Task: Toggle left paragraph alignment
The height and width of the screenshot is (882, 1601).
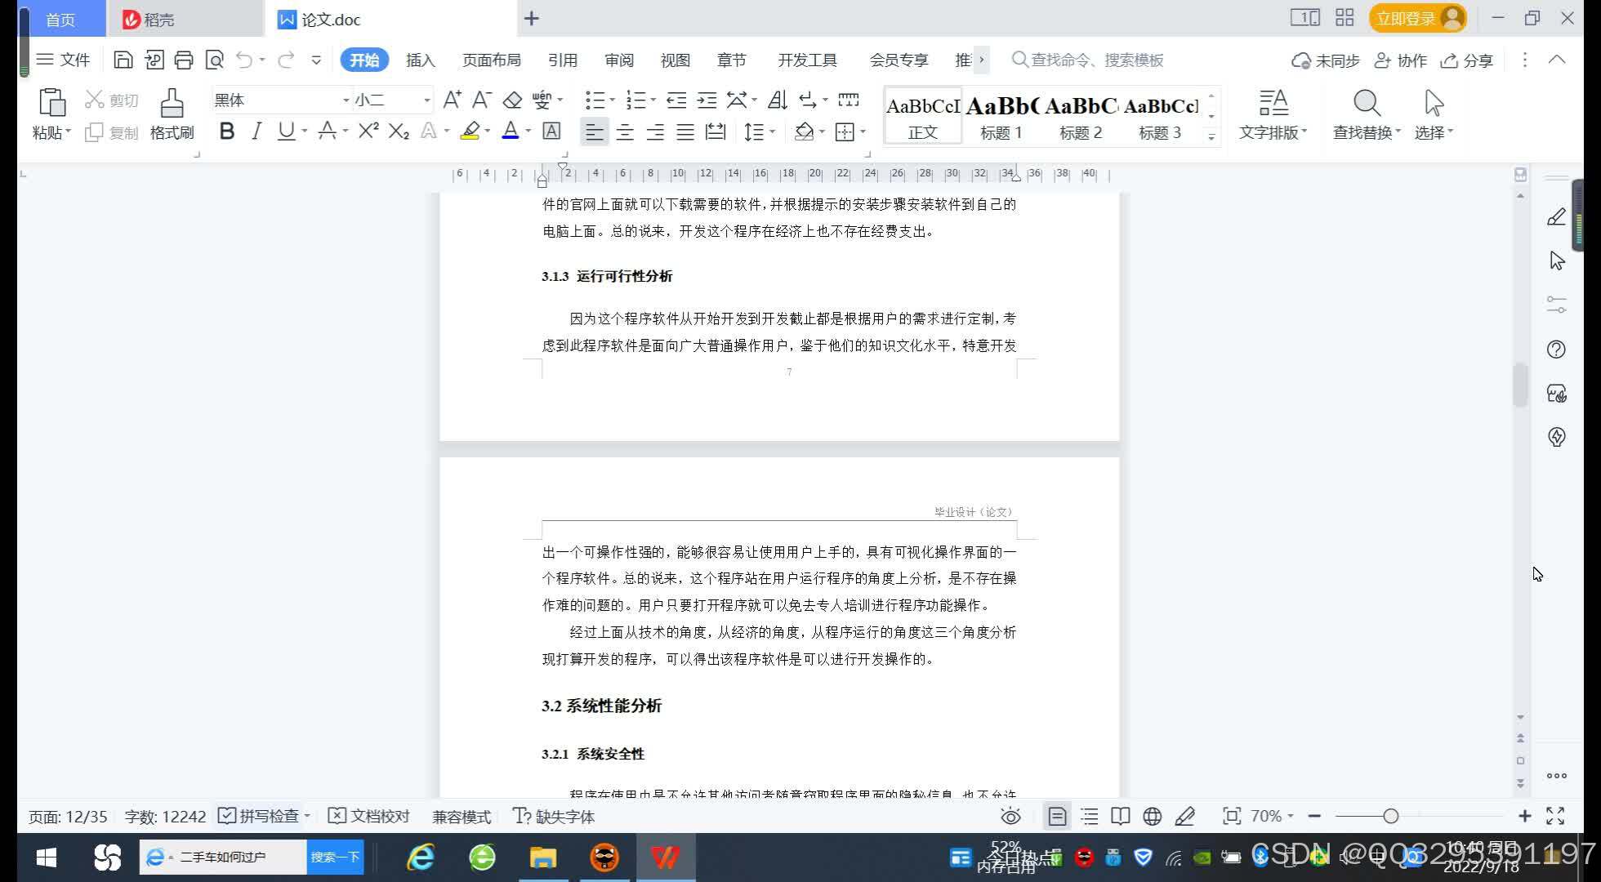Action: coord(595,131)
